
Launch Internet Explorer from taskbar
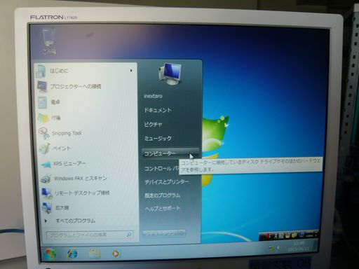click(x=72, y=254)
